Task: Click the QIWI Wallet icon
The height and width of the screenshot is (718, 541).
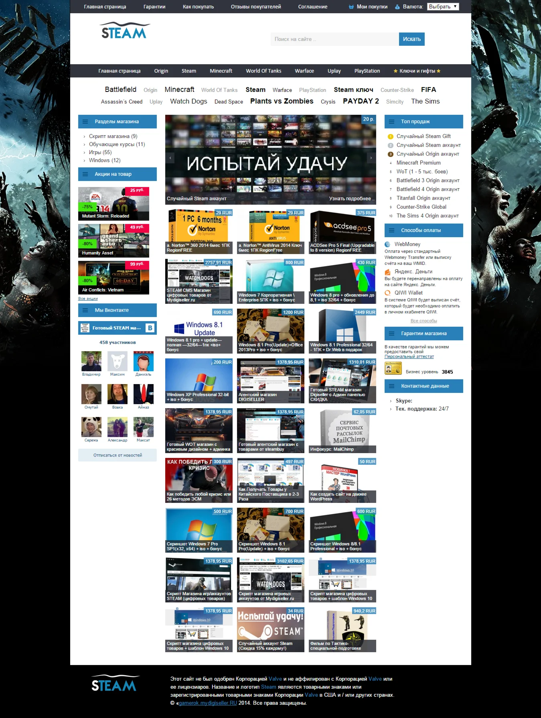Action: pyautogui.click(x=388, y=293)
